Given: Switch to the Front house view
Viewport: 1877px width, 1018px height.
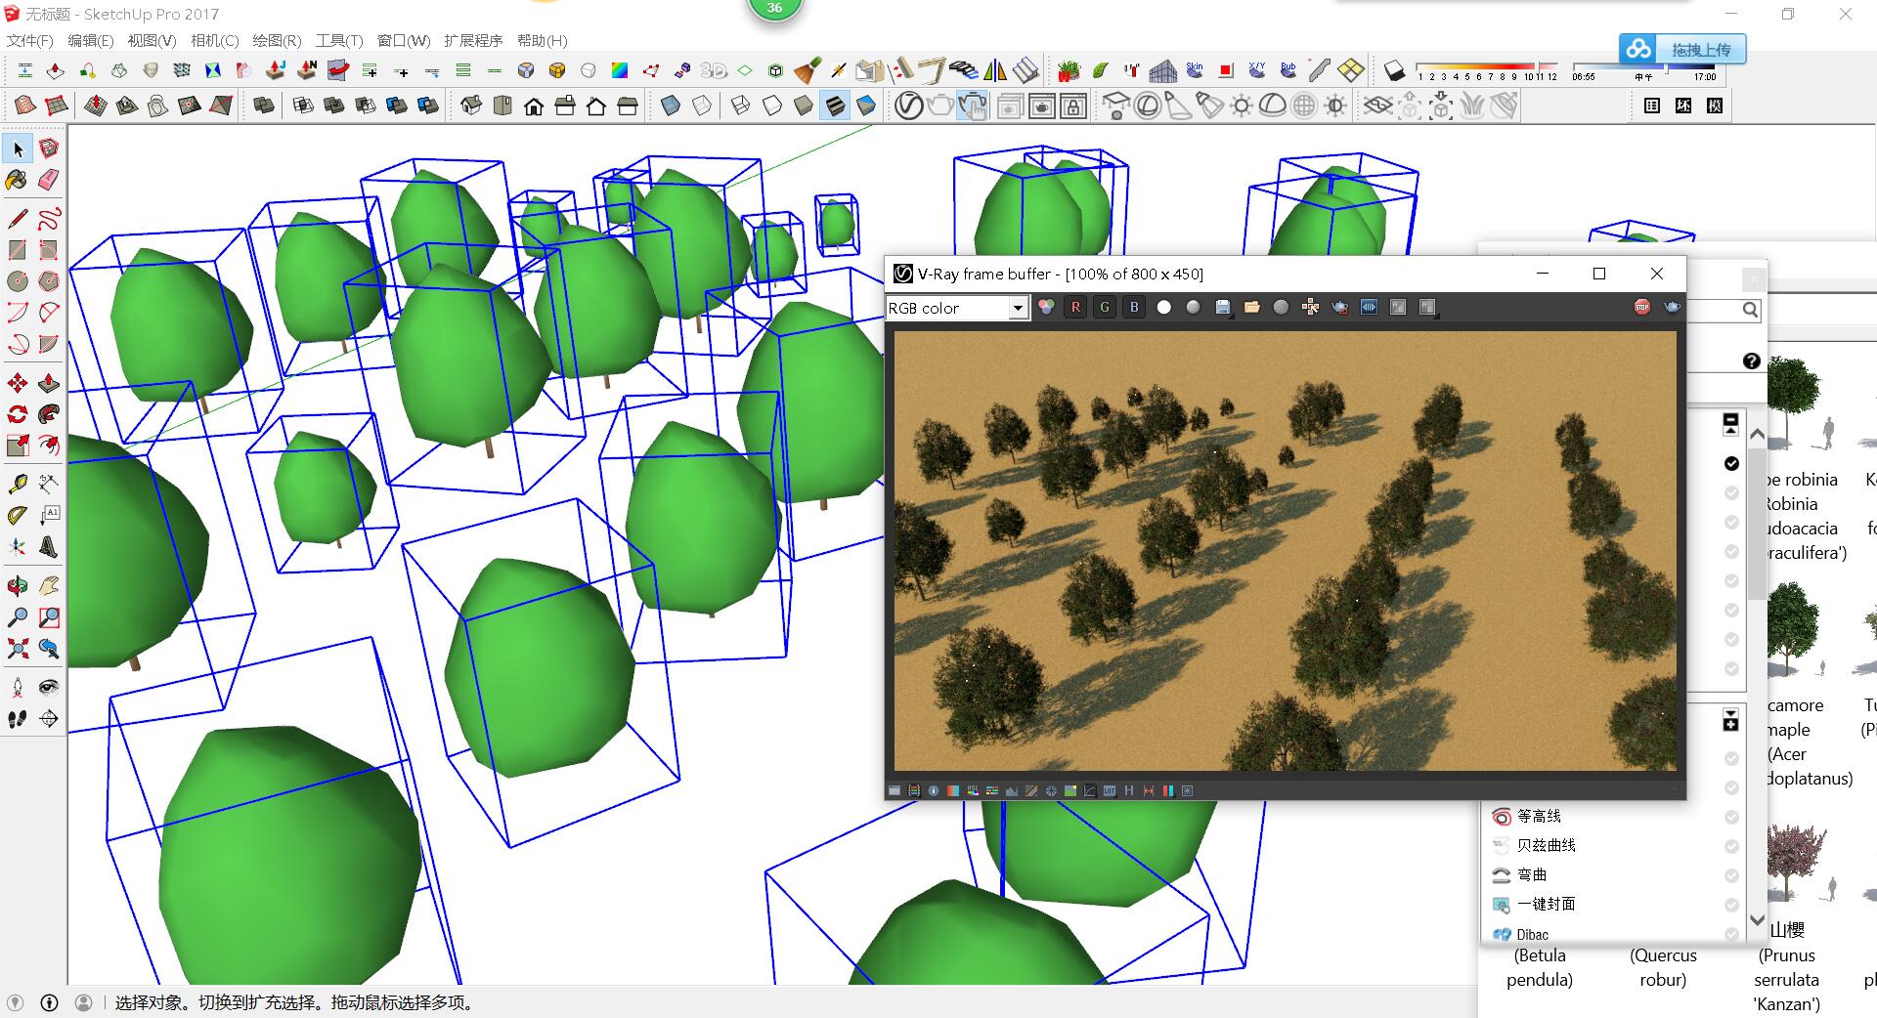Looking at the screenshot, I should [x=534, y=106].
